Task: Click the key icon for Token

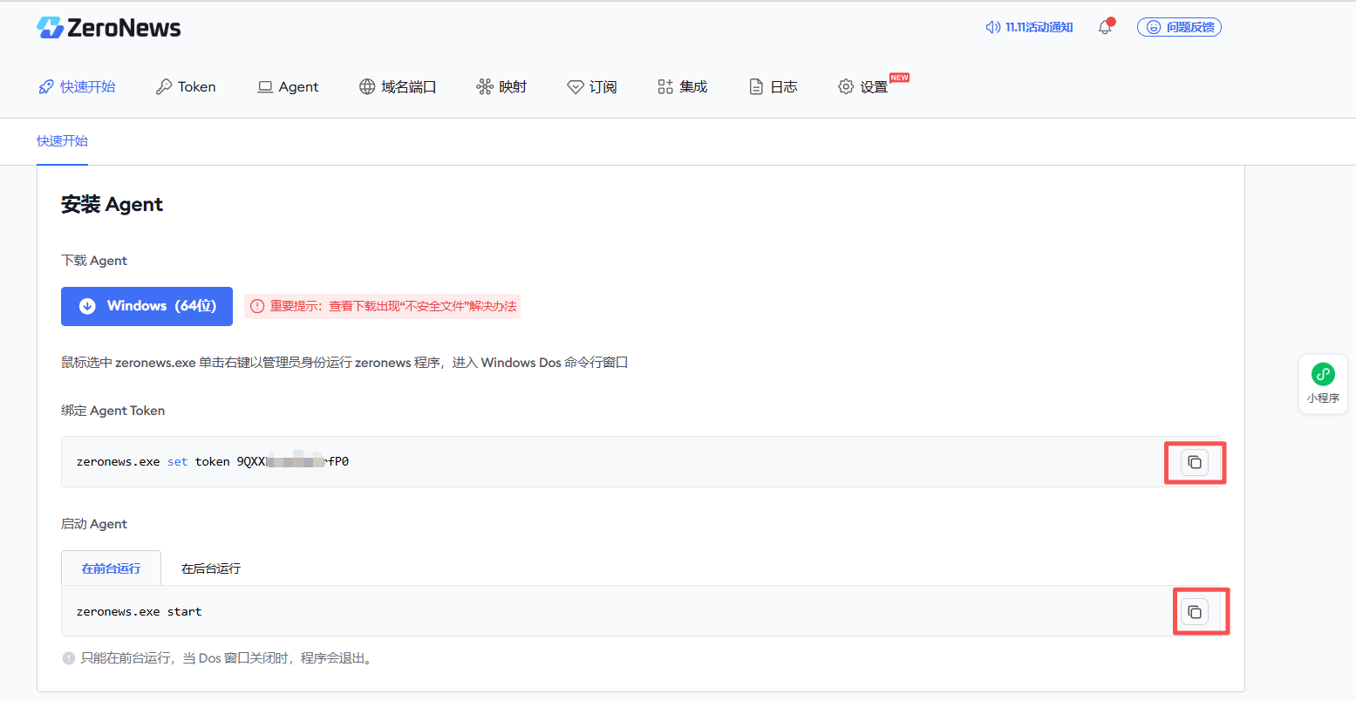Action: [163, 87]
